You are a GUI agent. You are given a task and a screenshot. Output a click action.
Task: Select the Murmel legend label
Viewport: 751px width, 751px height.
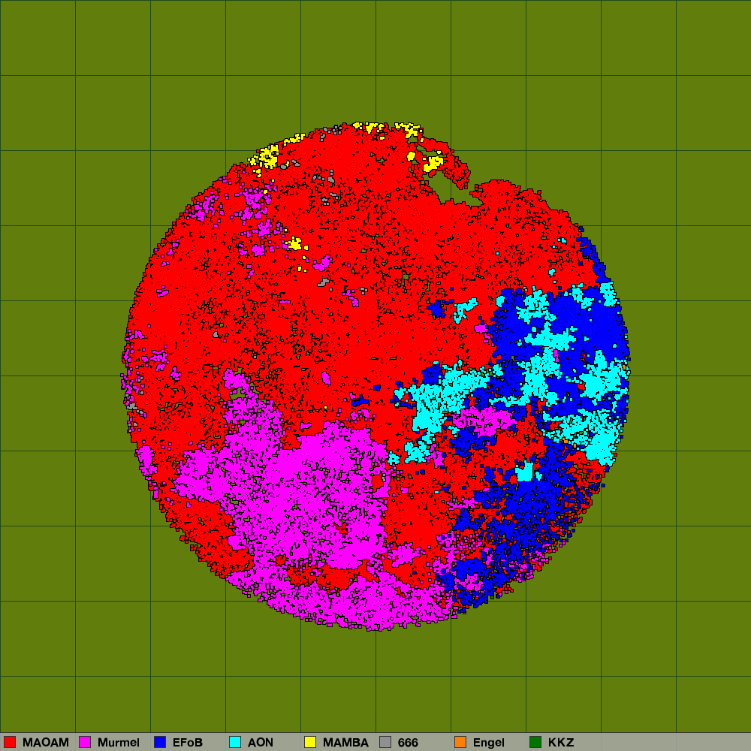pos(119,743)
